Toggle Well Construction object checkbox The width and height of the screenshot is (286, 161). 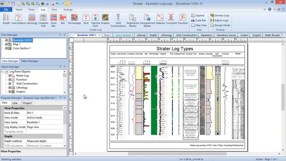click(x=10, y=84)
